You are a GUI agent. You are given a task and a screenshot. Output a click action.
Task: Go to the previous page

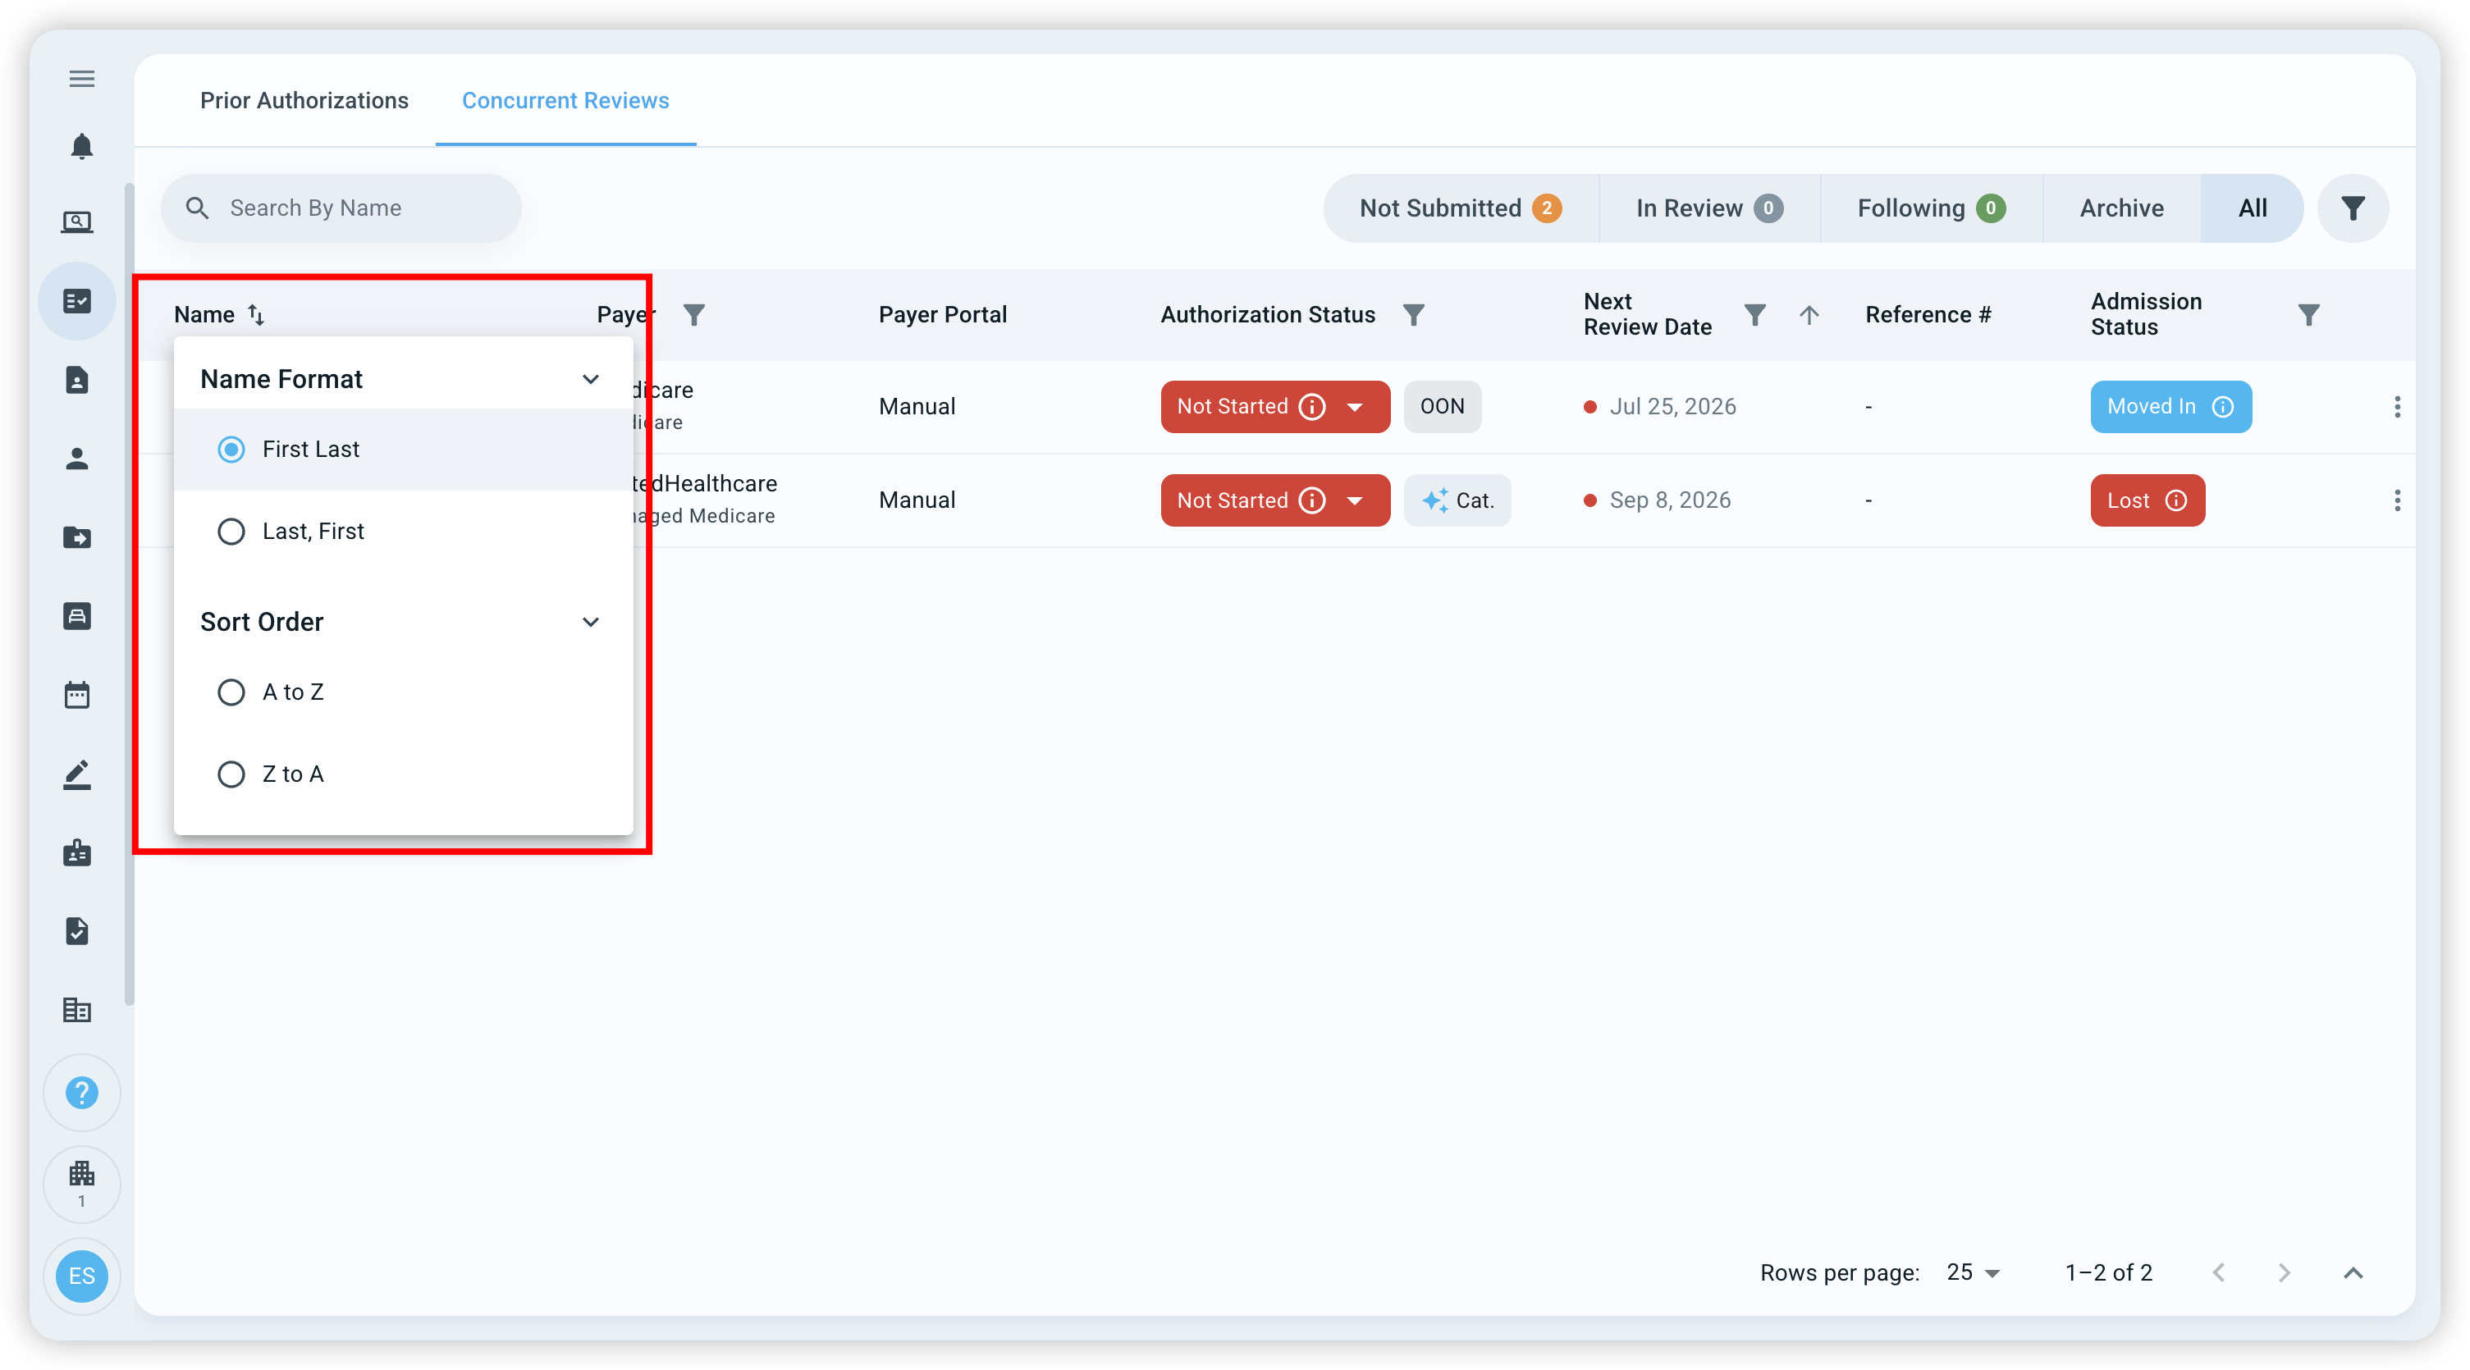[2219, 1273]
